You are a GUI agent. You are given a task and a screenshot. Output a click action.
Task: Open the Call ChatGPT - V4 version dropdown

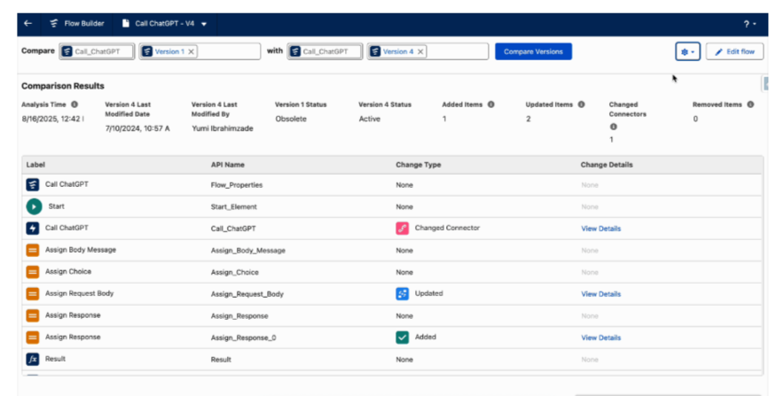(204, 24)
